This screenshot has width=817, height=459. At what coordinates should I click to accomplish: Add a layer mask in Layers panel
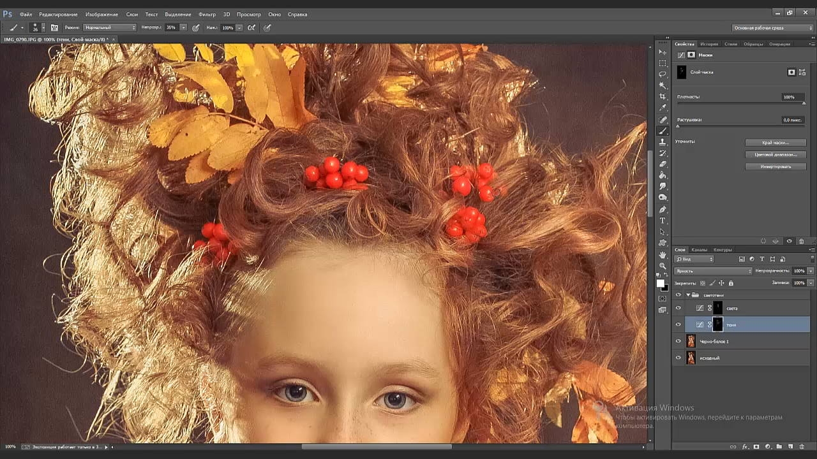coord(756,447)
